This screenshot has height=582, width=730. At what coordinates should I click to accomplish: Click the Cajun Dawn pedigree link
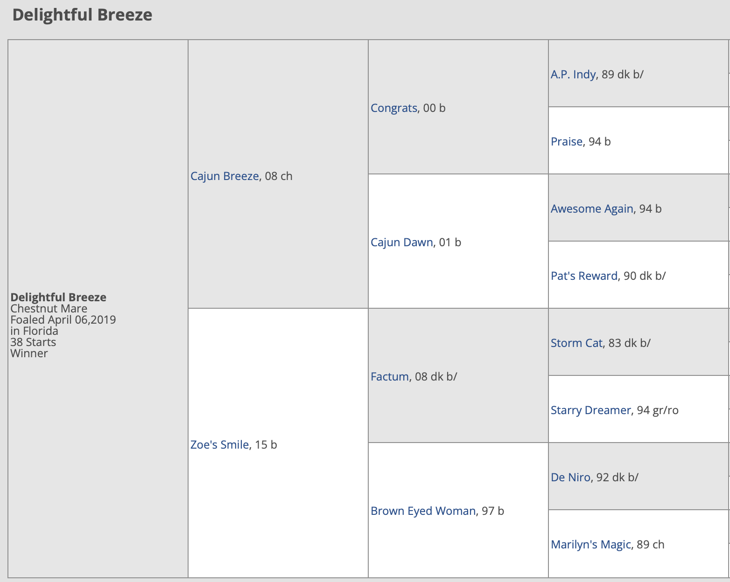pos(402,242)
